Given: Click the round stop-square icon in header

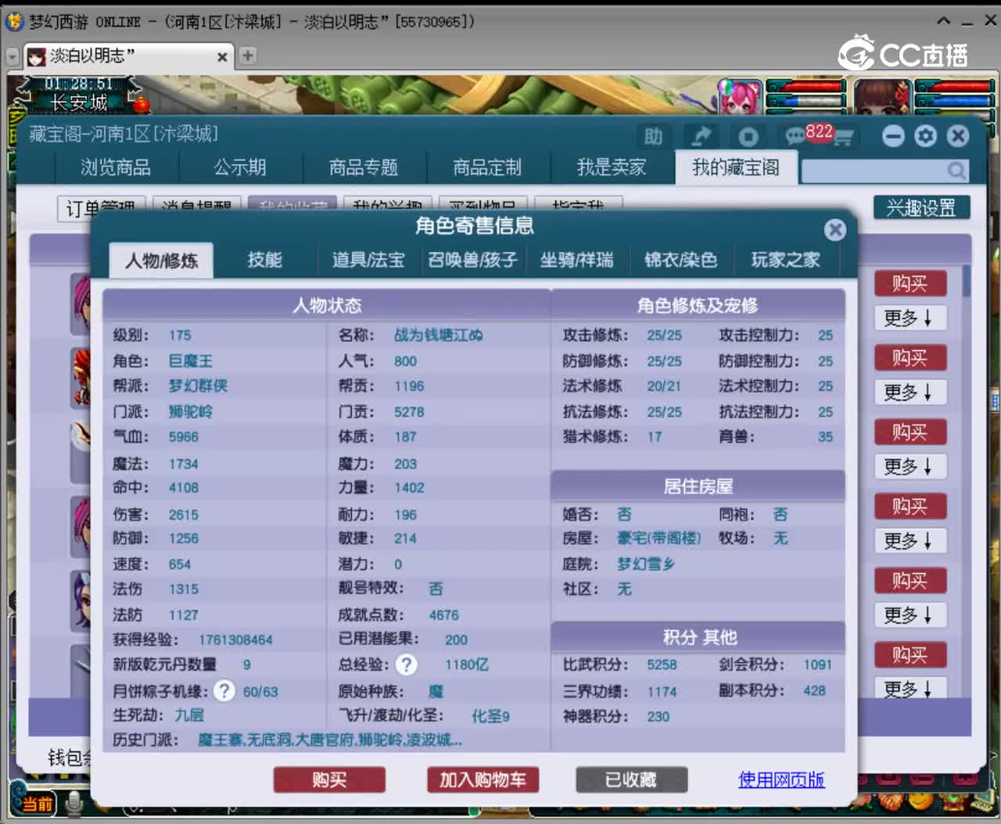Looking at the screenshot, I should click(748, 137).
